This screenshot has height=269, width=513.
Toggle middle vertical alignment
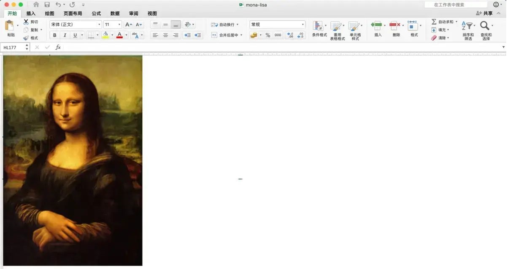coord(165,24)
